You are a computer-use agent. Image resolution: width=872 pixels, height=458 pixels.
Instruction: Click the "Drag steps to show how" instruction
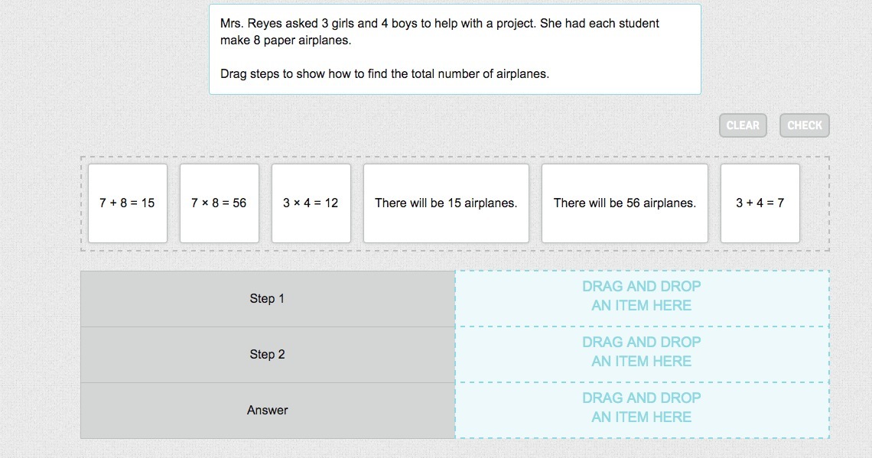point(384,74)
